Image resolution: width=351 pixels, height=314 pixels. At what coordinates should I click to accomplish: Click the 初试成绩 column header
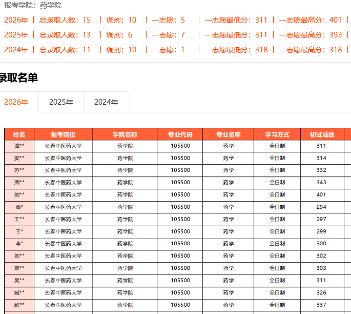(322, 134)
